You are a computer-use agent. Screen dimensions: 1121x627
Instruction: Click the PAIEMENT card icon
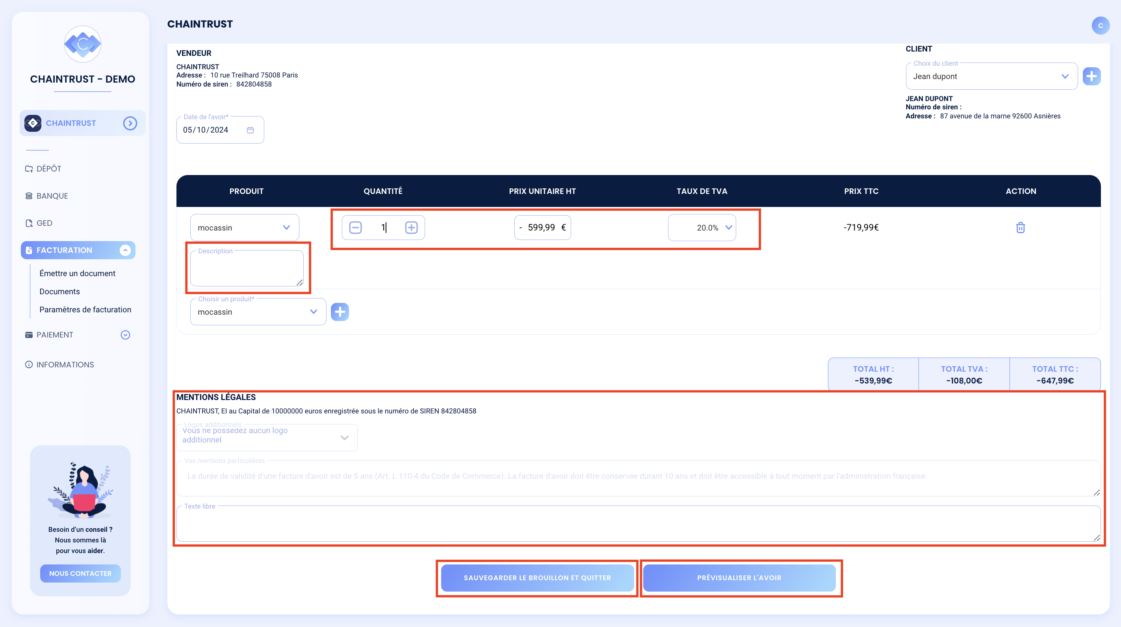(x=29, y=335)
